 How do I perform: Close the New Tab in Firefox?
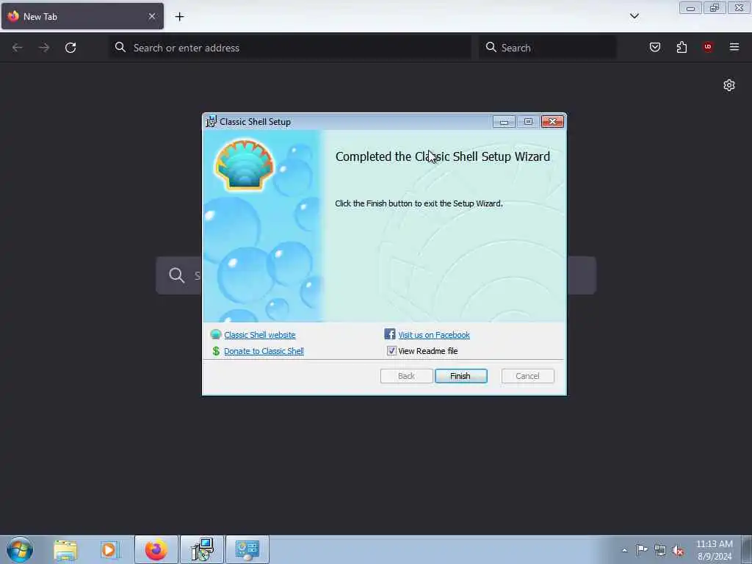coord(151,16)
